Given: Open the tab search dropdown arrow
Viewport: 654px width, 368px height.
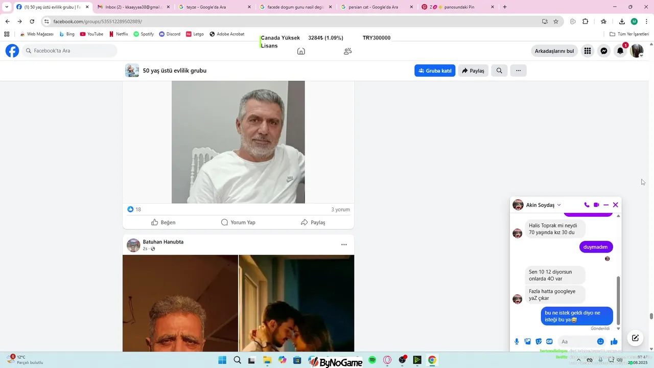Looking at the screenshot, I should pyautogui.click(x=7, y=7).
